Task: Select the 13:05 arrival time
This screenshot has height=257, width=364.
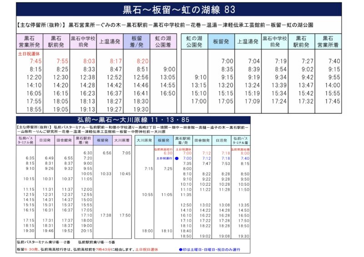Action: tap(167, 77)
